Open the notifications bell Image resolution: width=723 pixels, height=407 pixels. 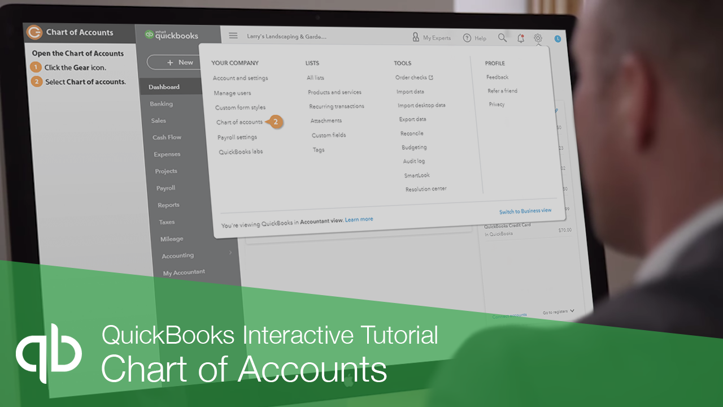coord(520,38)
